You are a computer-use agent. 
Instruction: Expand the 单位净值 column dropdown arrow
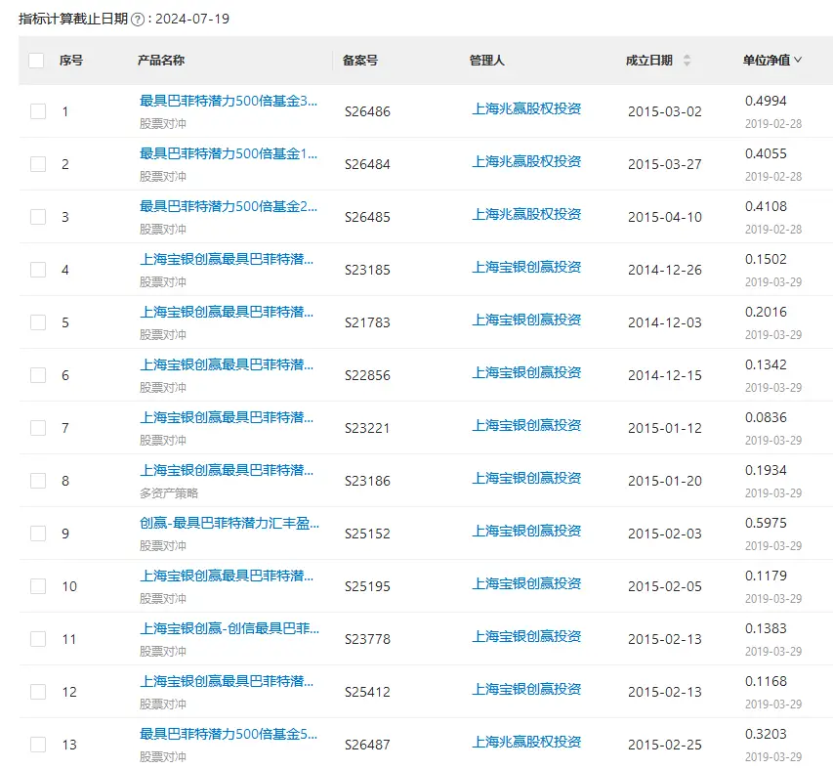798,61
